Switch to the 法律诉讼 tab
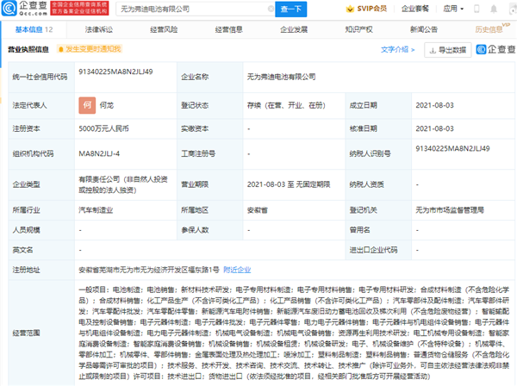Image resolution: width=517 pixels, height=386 pixels. pos(99,29)
